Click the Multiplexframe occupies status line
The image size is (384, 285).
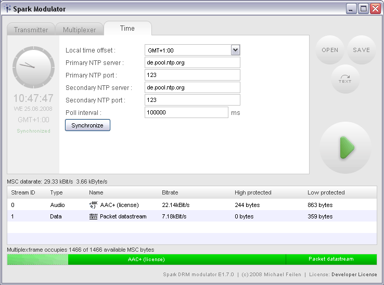[81, 250]
